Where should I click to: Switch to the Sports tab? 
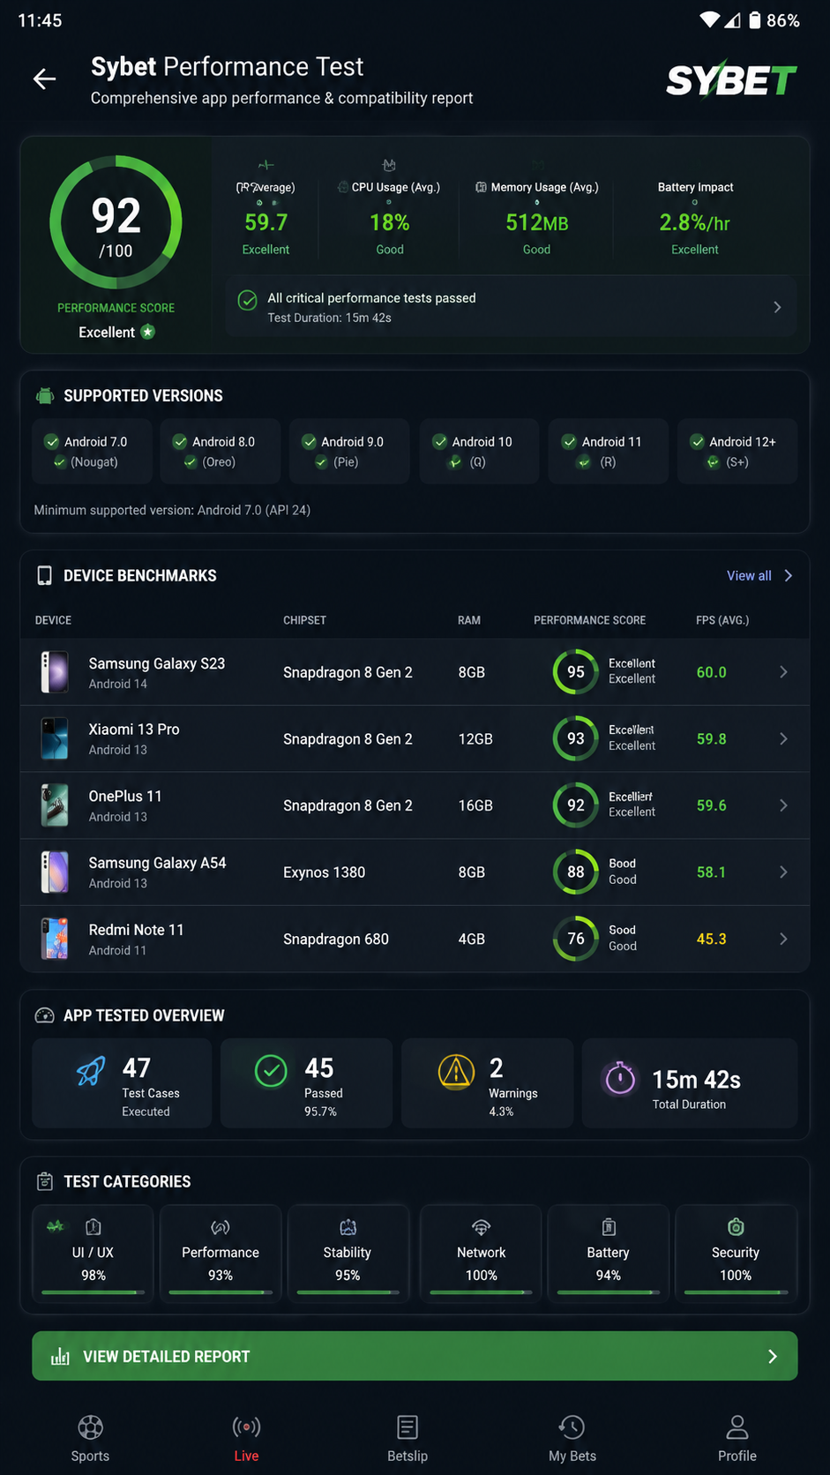point(90,1439)
